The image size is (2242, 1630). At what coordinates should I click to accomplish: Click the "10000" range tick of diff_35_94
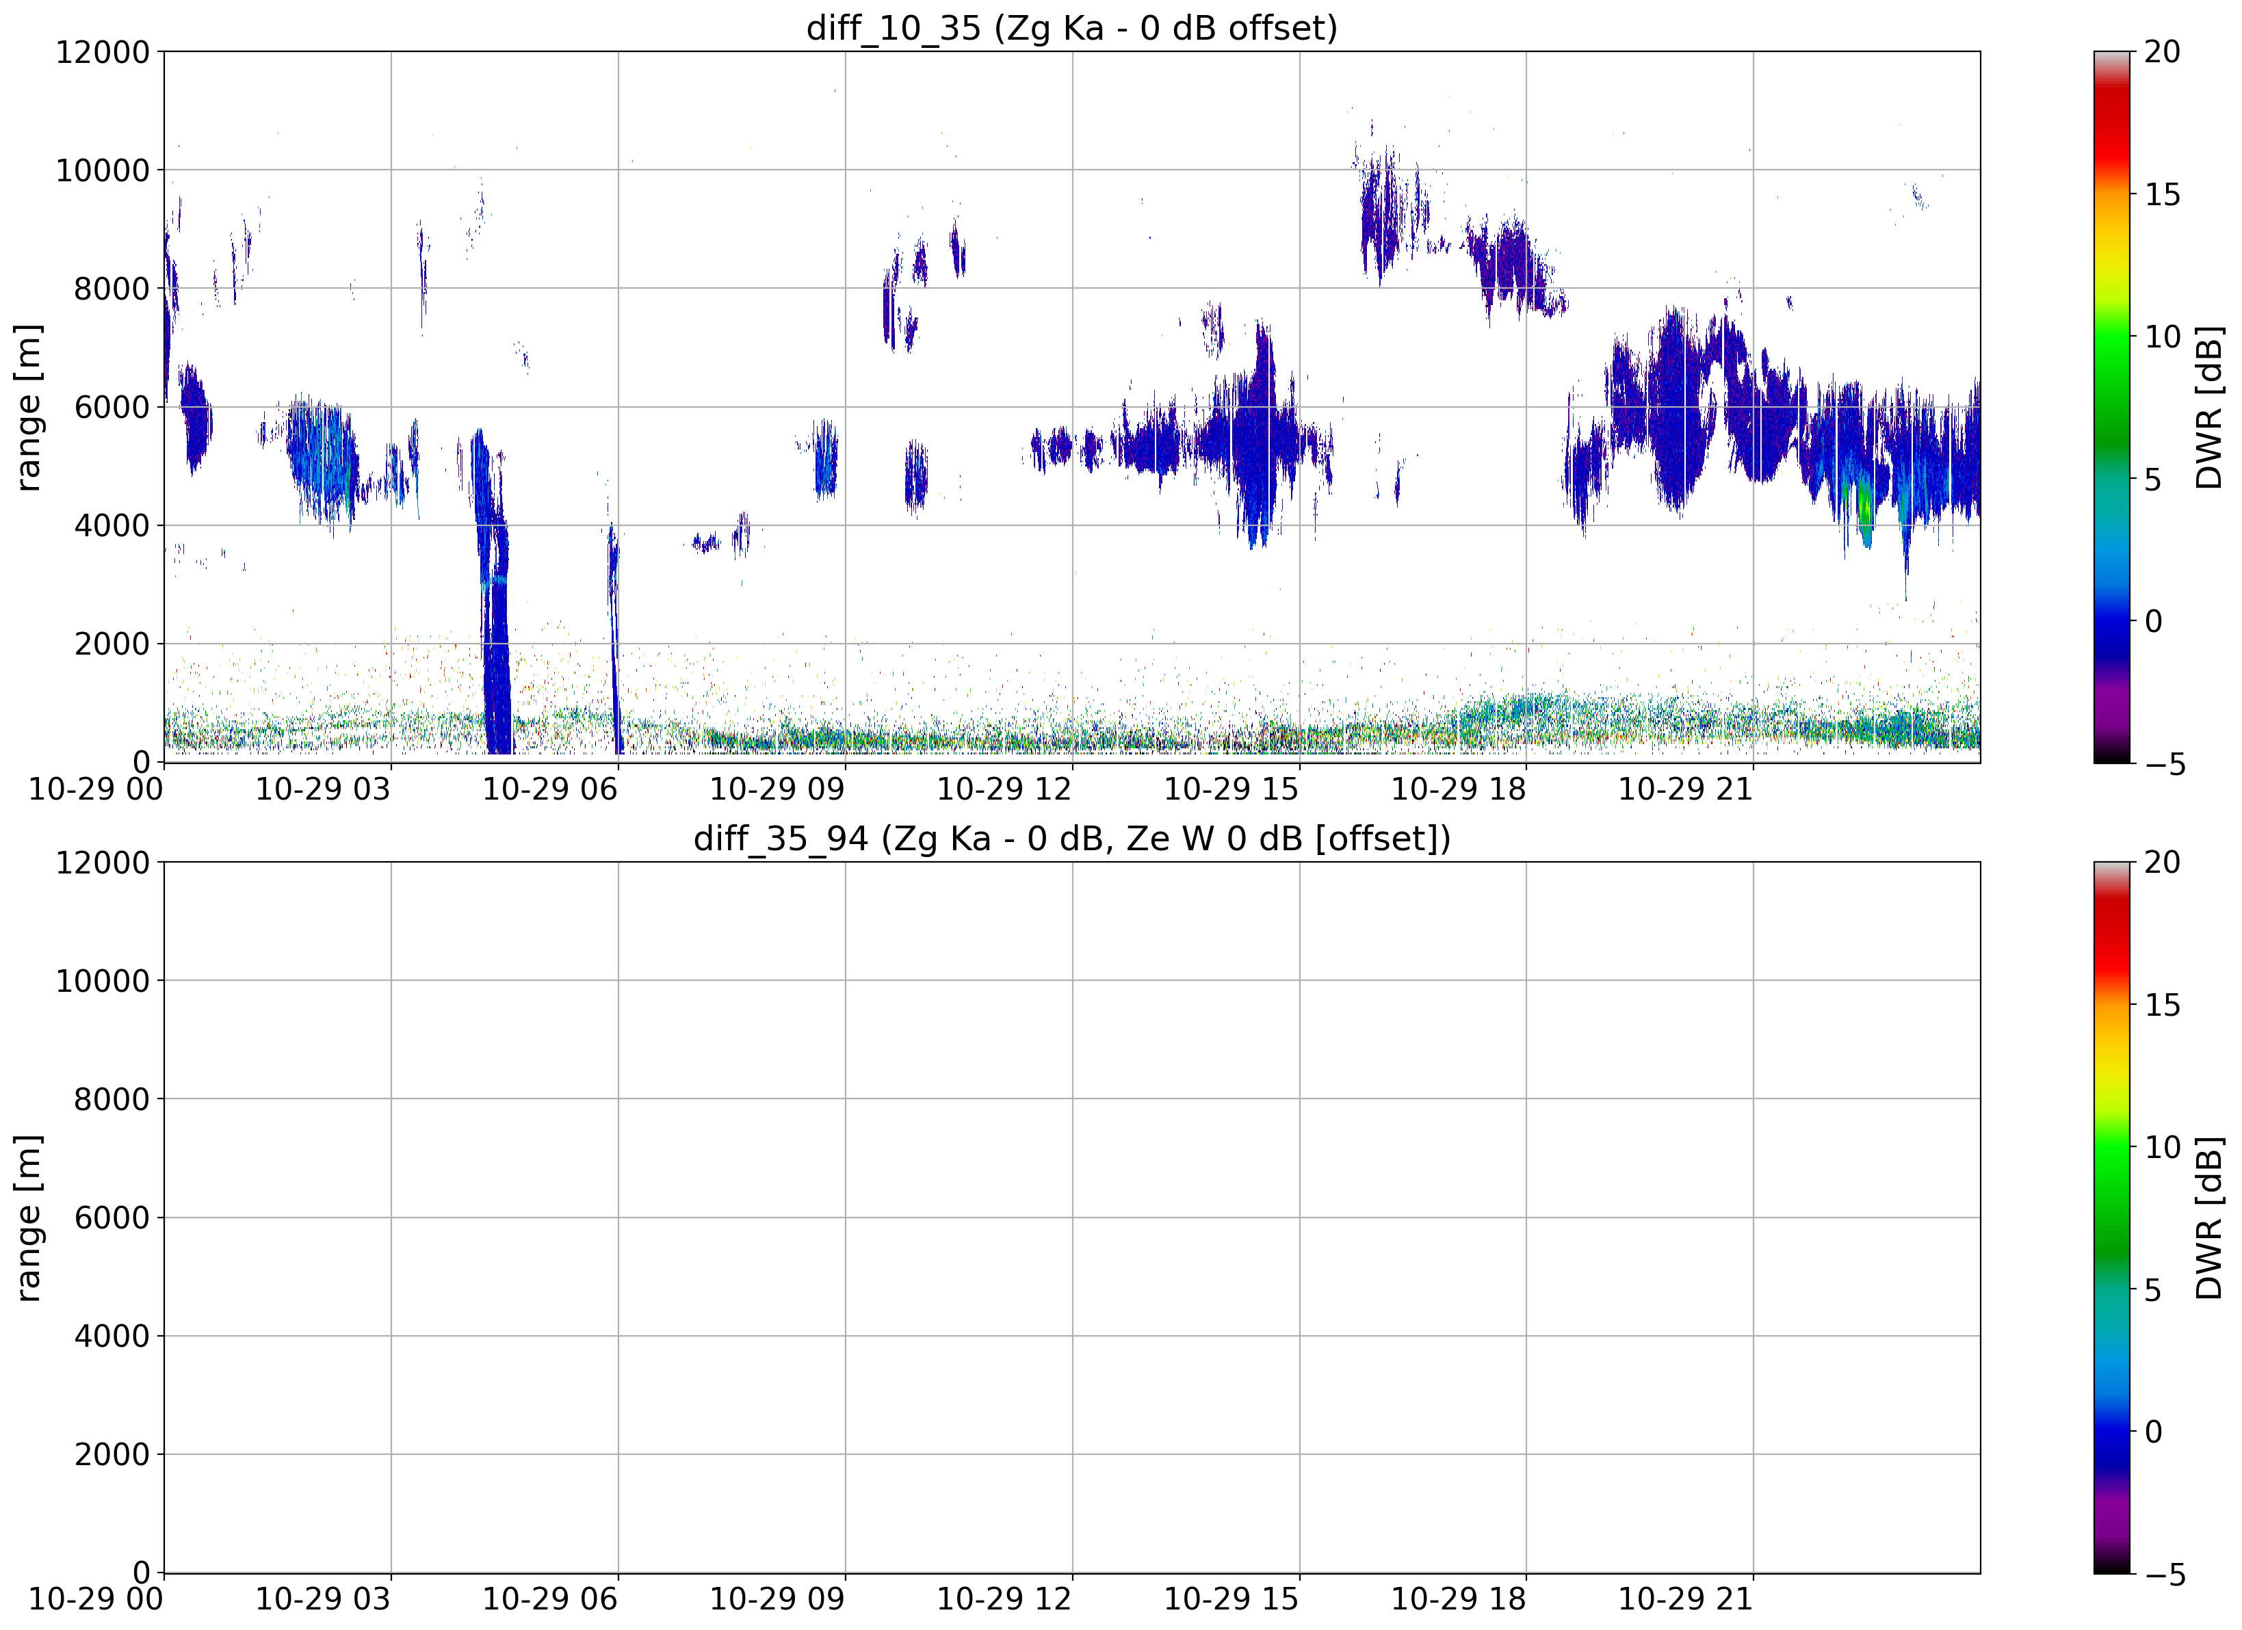click(x=103, y=981)
